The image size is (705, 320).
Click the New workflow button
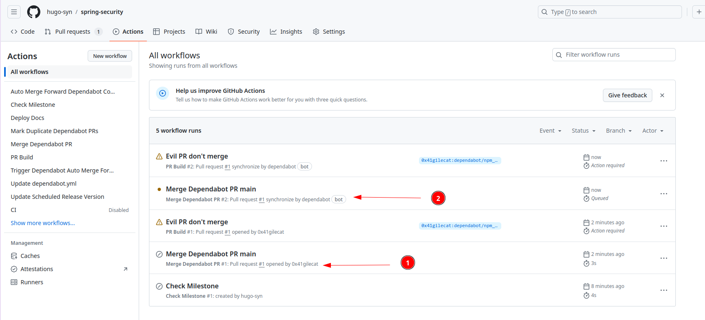[x=110, y=56]
